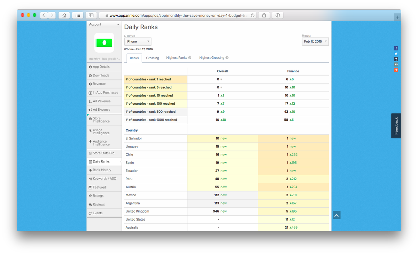Share via the Facebook icon
418x255 pixels.
(396, 48)
